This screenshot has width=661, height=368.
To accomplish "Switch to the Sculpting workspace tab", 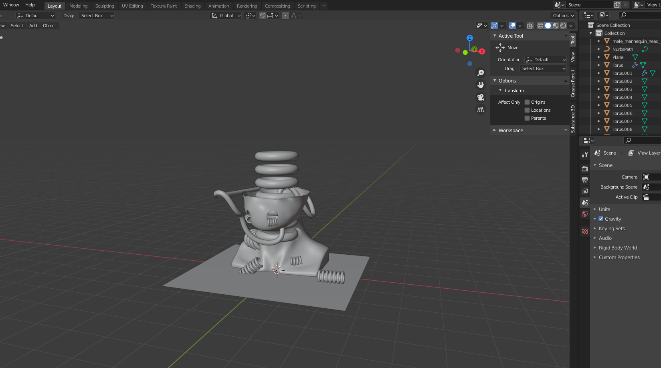I will (105, 6).
